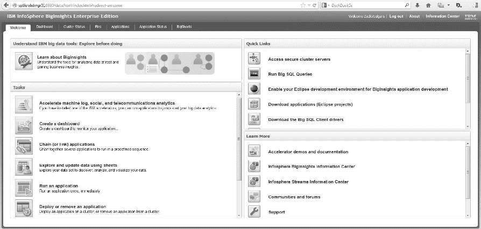Click the Create a dashboard icon

click(x=24, y=125)
